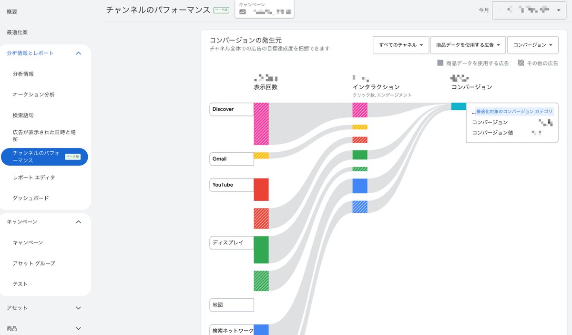Click 商品データを使用する広告 legend square

point(440,63)
